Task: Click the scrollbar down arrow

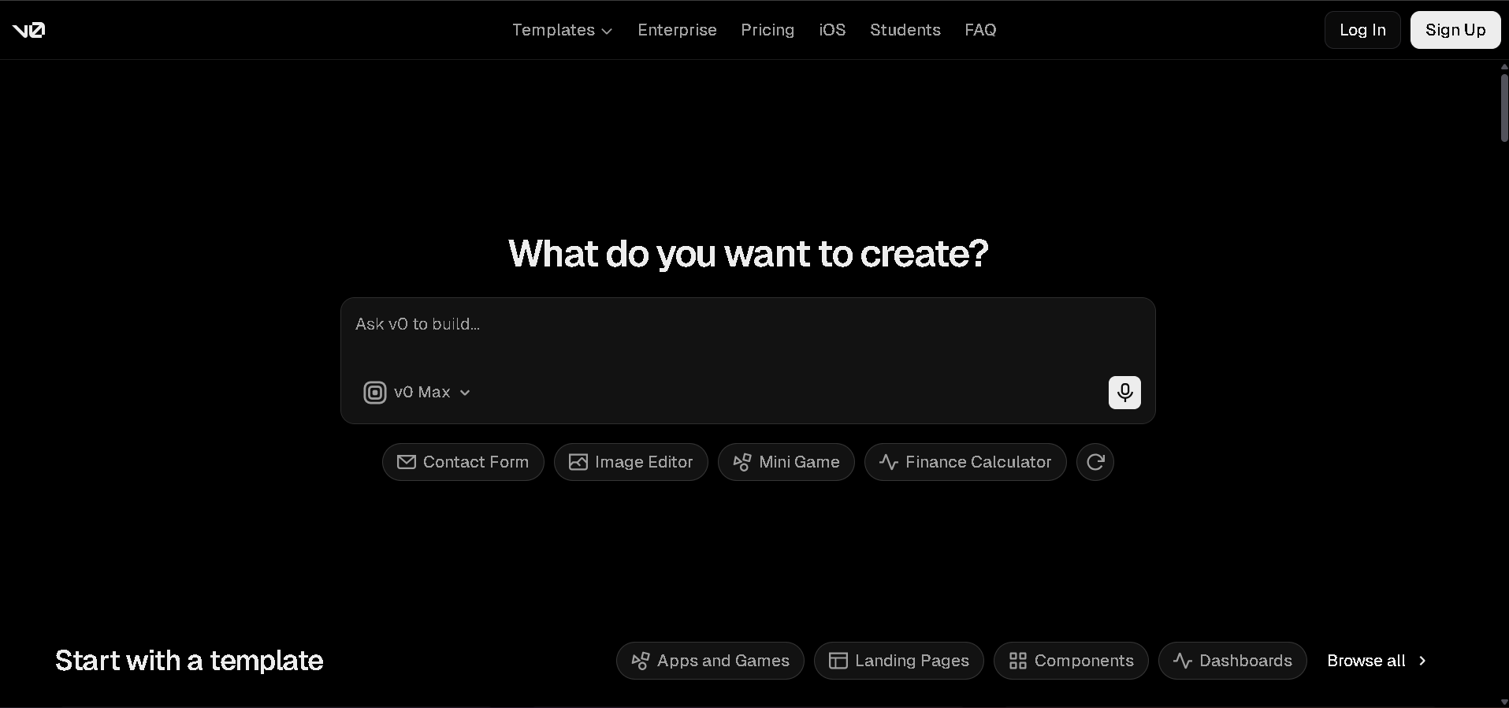Action: (1503, 702)
